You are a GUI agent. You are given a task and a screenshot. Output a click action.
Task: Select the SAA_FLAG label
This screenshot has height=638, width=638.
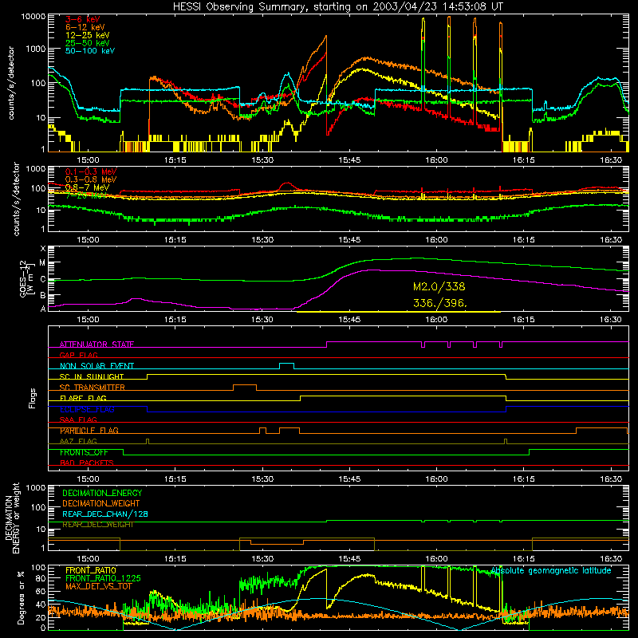click(x=78, y=419)
